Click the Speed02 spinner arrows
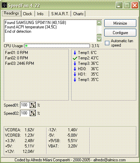The height and width of the screenshot is (163, 140). coord(33,113)
